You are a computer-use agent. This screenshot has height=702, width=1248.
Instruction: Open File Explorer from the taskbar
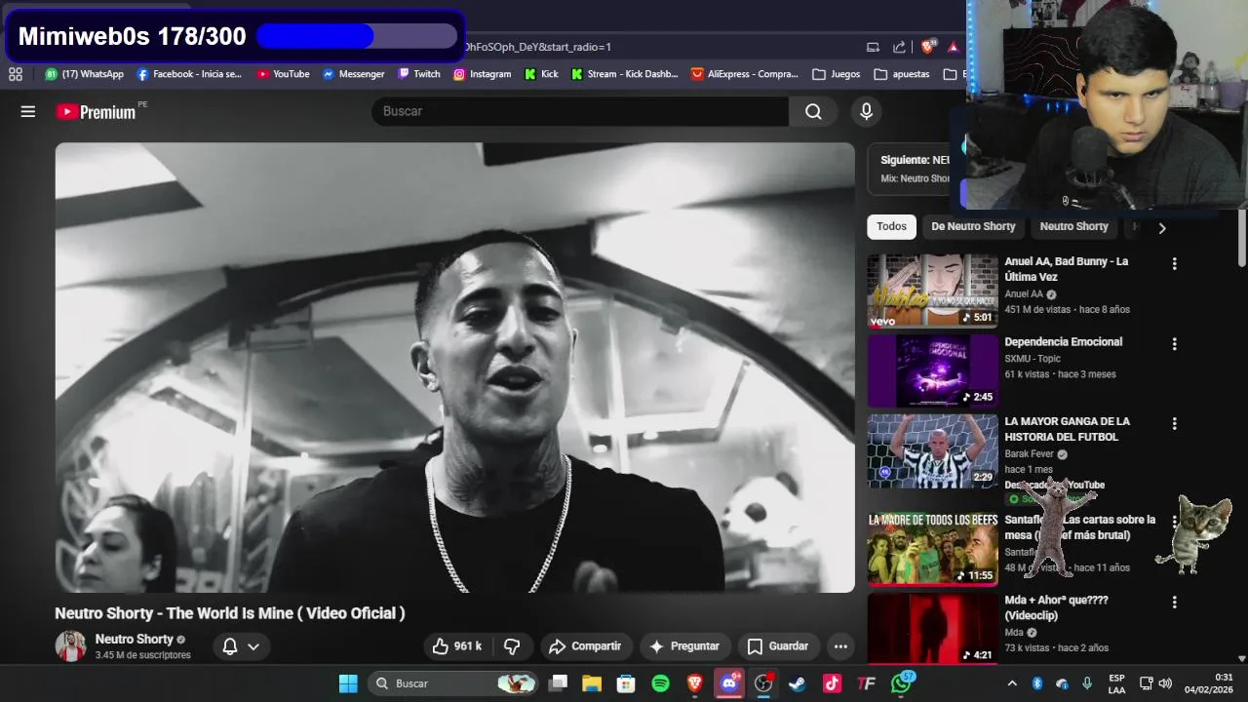[x=592, y=683]
